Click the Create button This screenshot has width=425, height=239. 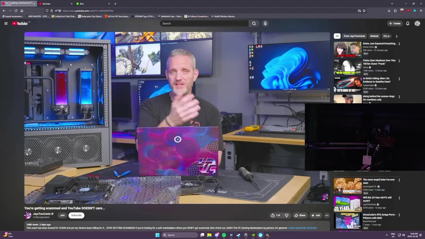pos(395,23)
